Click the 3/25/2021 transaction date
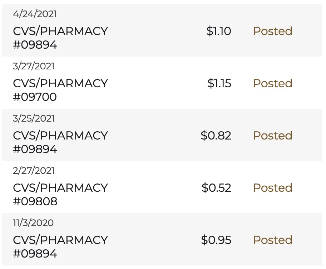The width and height of the screenshot is (326, 269). 34,118
